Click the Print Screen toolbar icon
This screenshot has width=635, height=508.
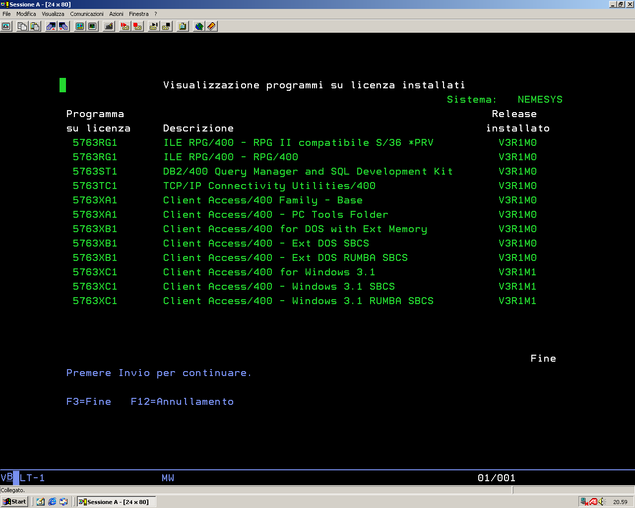tap(6, 26)
